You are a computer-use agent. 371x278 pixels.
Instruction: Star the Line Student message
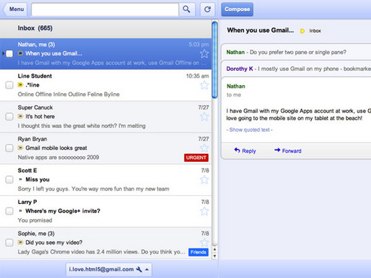click(204, 85)
